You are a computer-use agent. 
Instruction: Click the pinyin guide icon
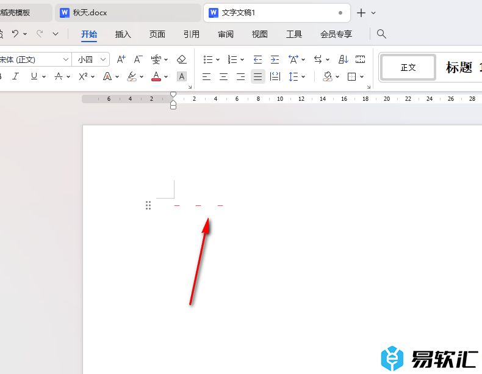tap(156, 59)
